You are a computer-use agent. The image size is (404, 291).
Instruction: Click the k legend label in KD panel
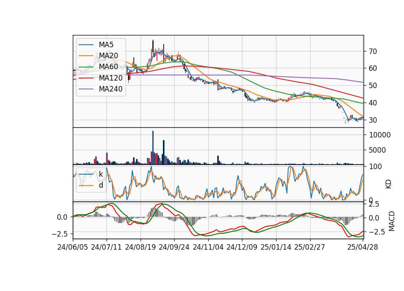(x=101, y=174)
